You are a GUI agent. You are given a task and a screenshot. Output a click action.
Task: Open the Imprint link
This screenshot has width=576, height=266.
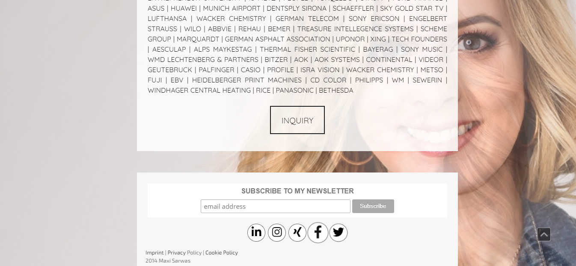coord(154,252)
